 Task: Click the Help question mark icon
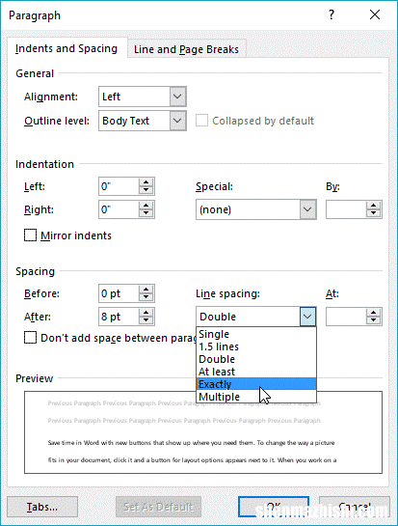[332, 14]
